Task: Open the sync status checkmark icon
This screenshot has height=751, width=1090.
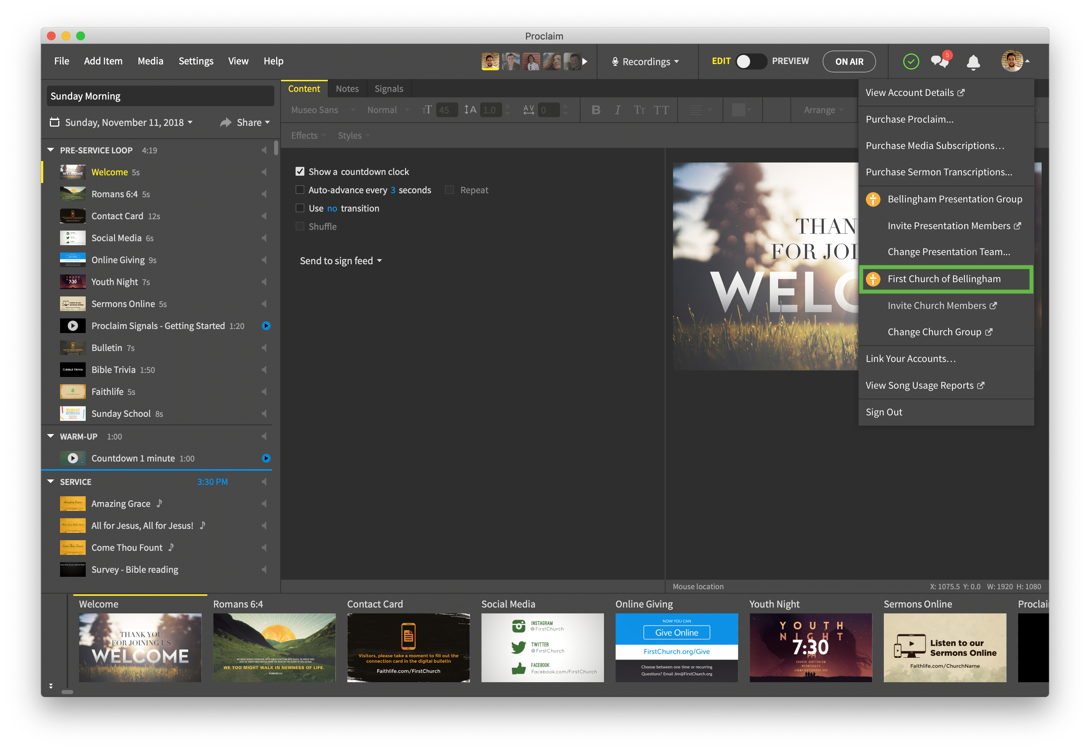Action: pos(911,61)
